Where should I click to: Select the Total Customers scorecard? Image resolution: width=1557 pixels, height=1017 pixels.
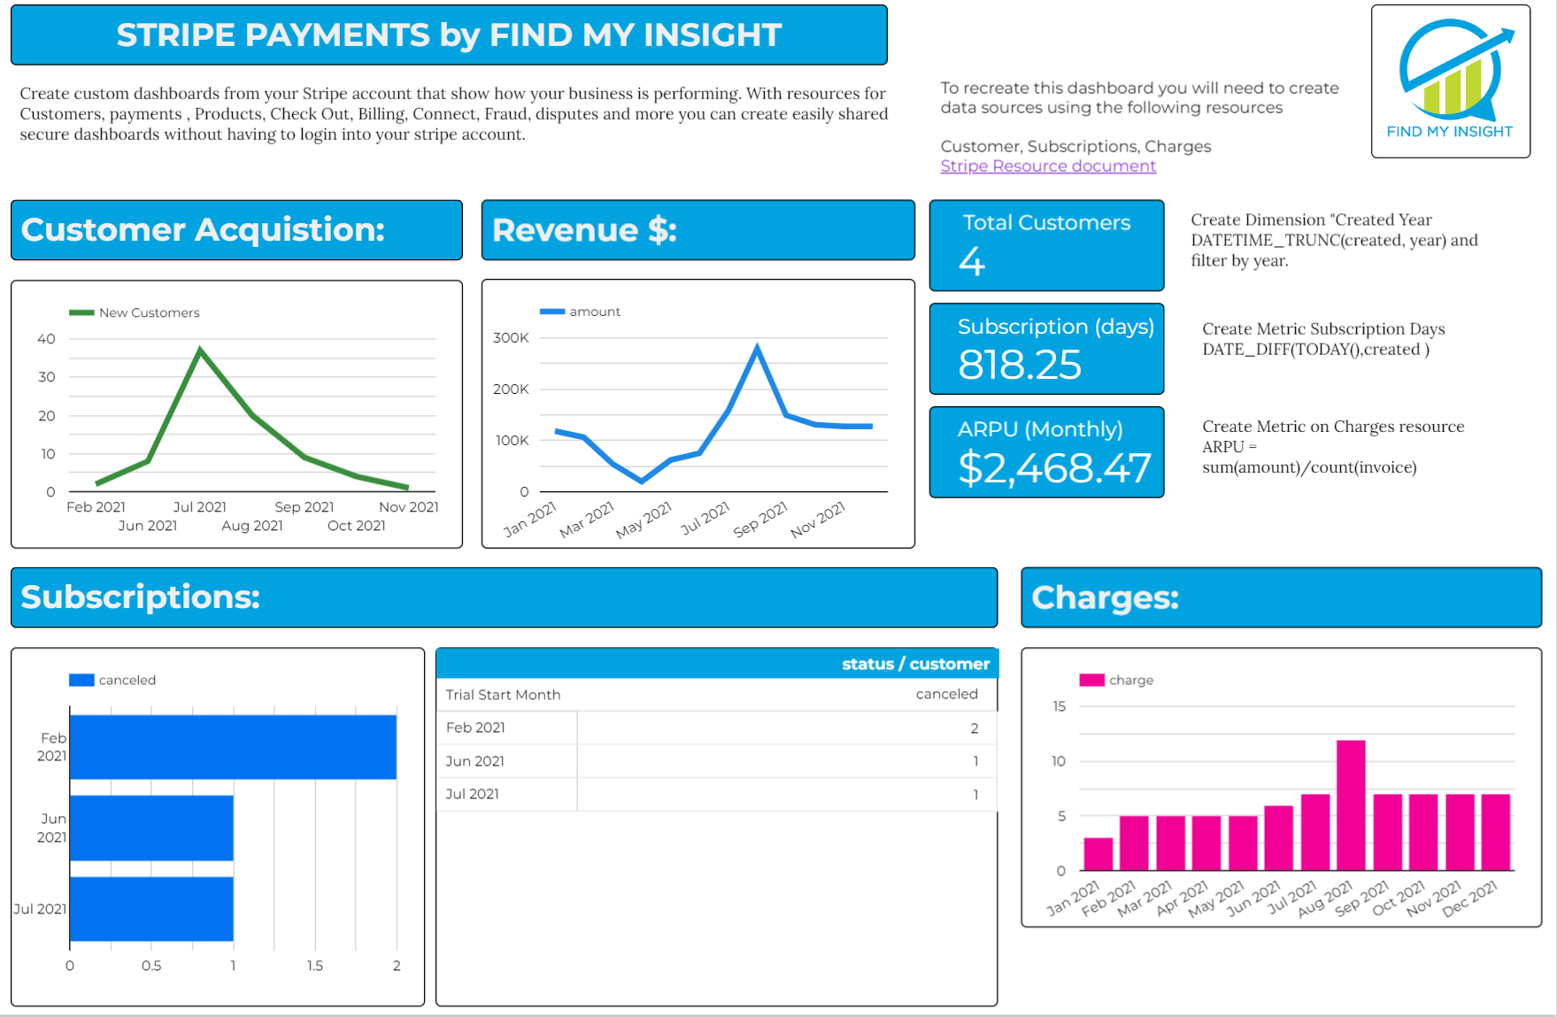(1046, 245)
